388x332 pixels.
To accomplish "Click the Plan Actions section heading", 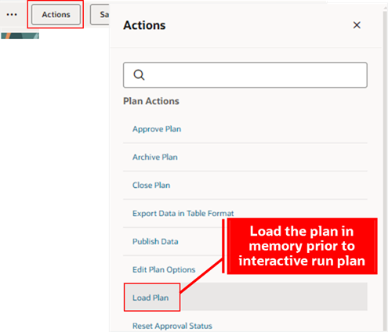I will pos(151,101).
